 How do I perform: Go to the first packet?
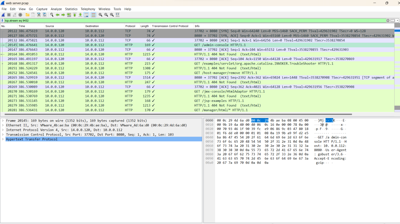click(75, 15)
